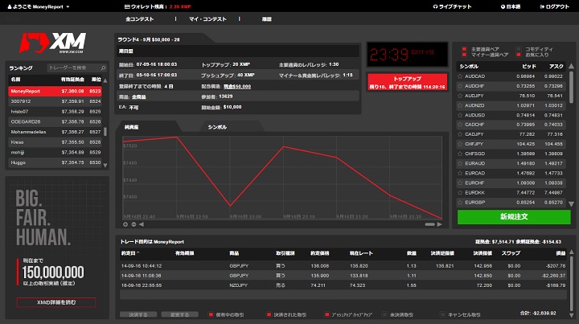This screenshot has height=324, width=579.
Task: Star the AUDCHF symbol
Action: coord(460,86)
